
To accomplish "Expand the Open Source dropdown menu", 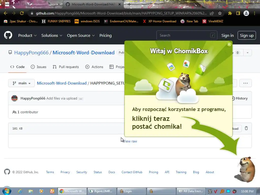I will point(81,35).
